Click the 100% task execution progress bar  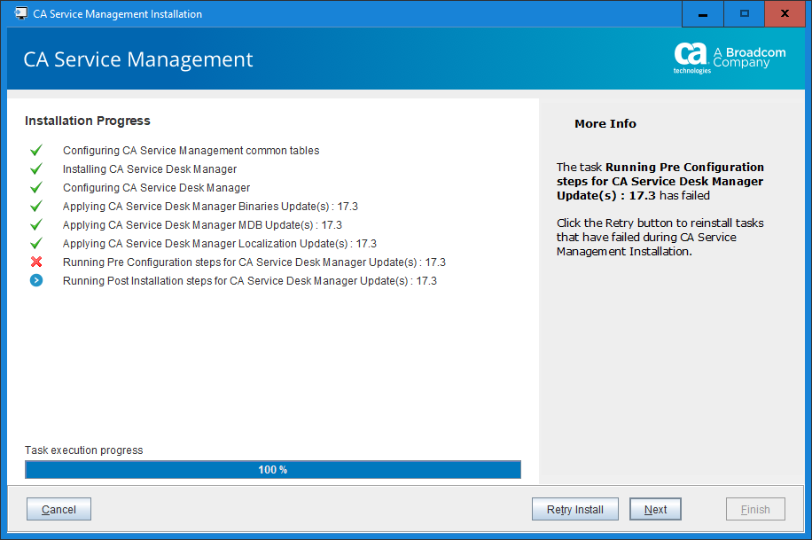(x=272, y=469)
